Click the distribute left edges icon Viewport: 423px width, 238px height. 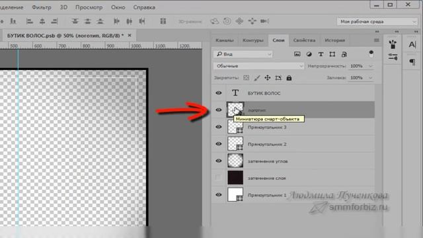[x=116, y=21]
